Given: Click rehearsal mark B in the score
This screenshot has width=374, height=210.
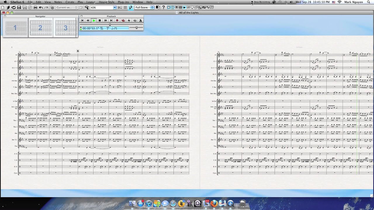Looking at the screenshot, I should (x=78, y=51).
